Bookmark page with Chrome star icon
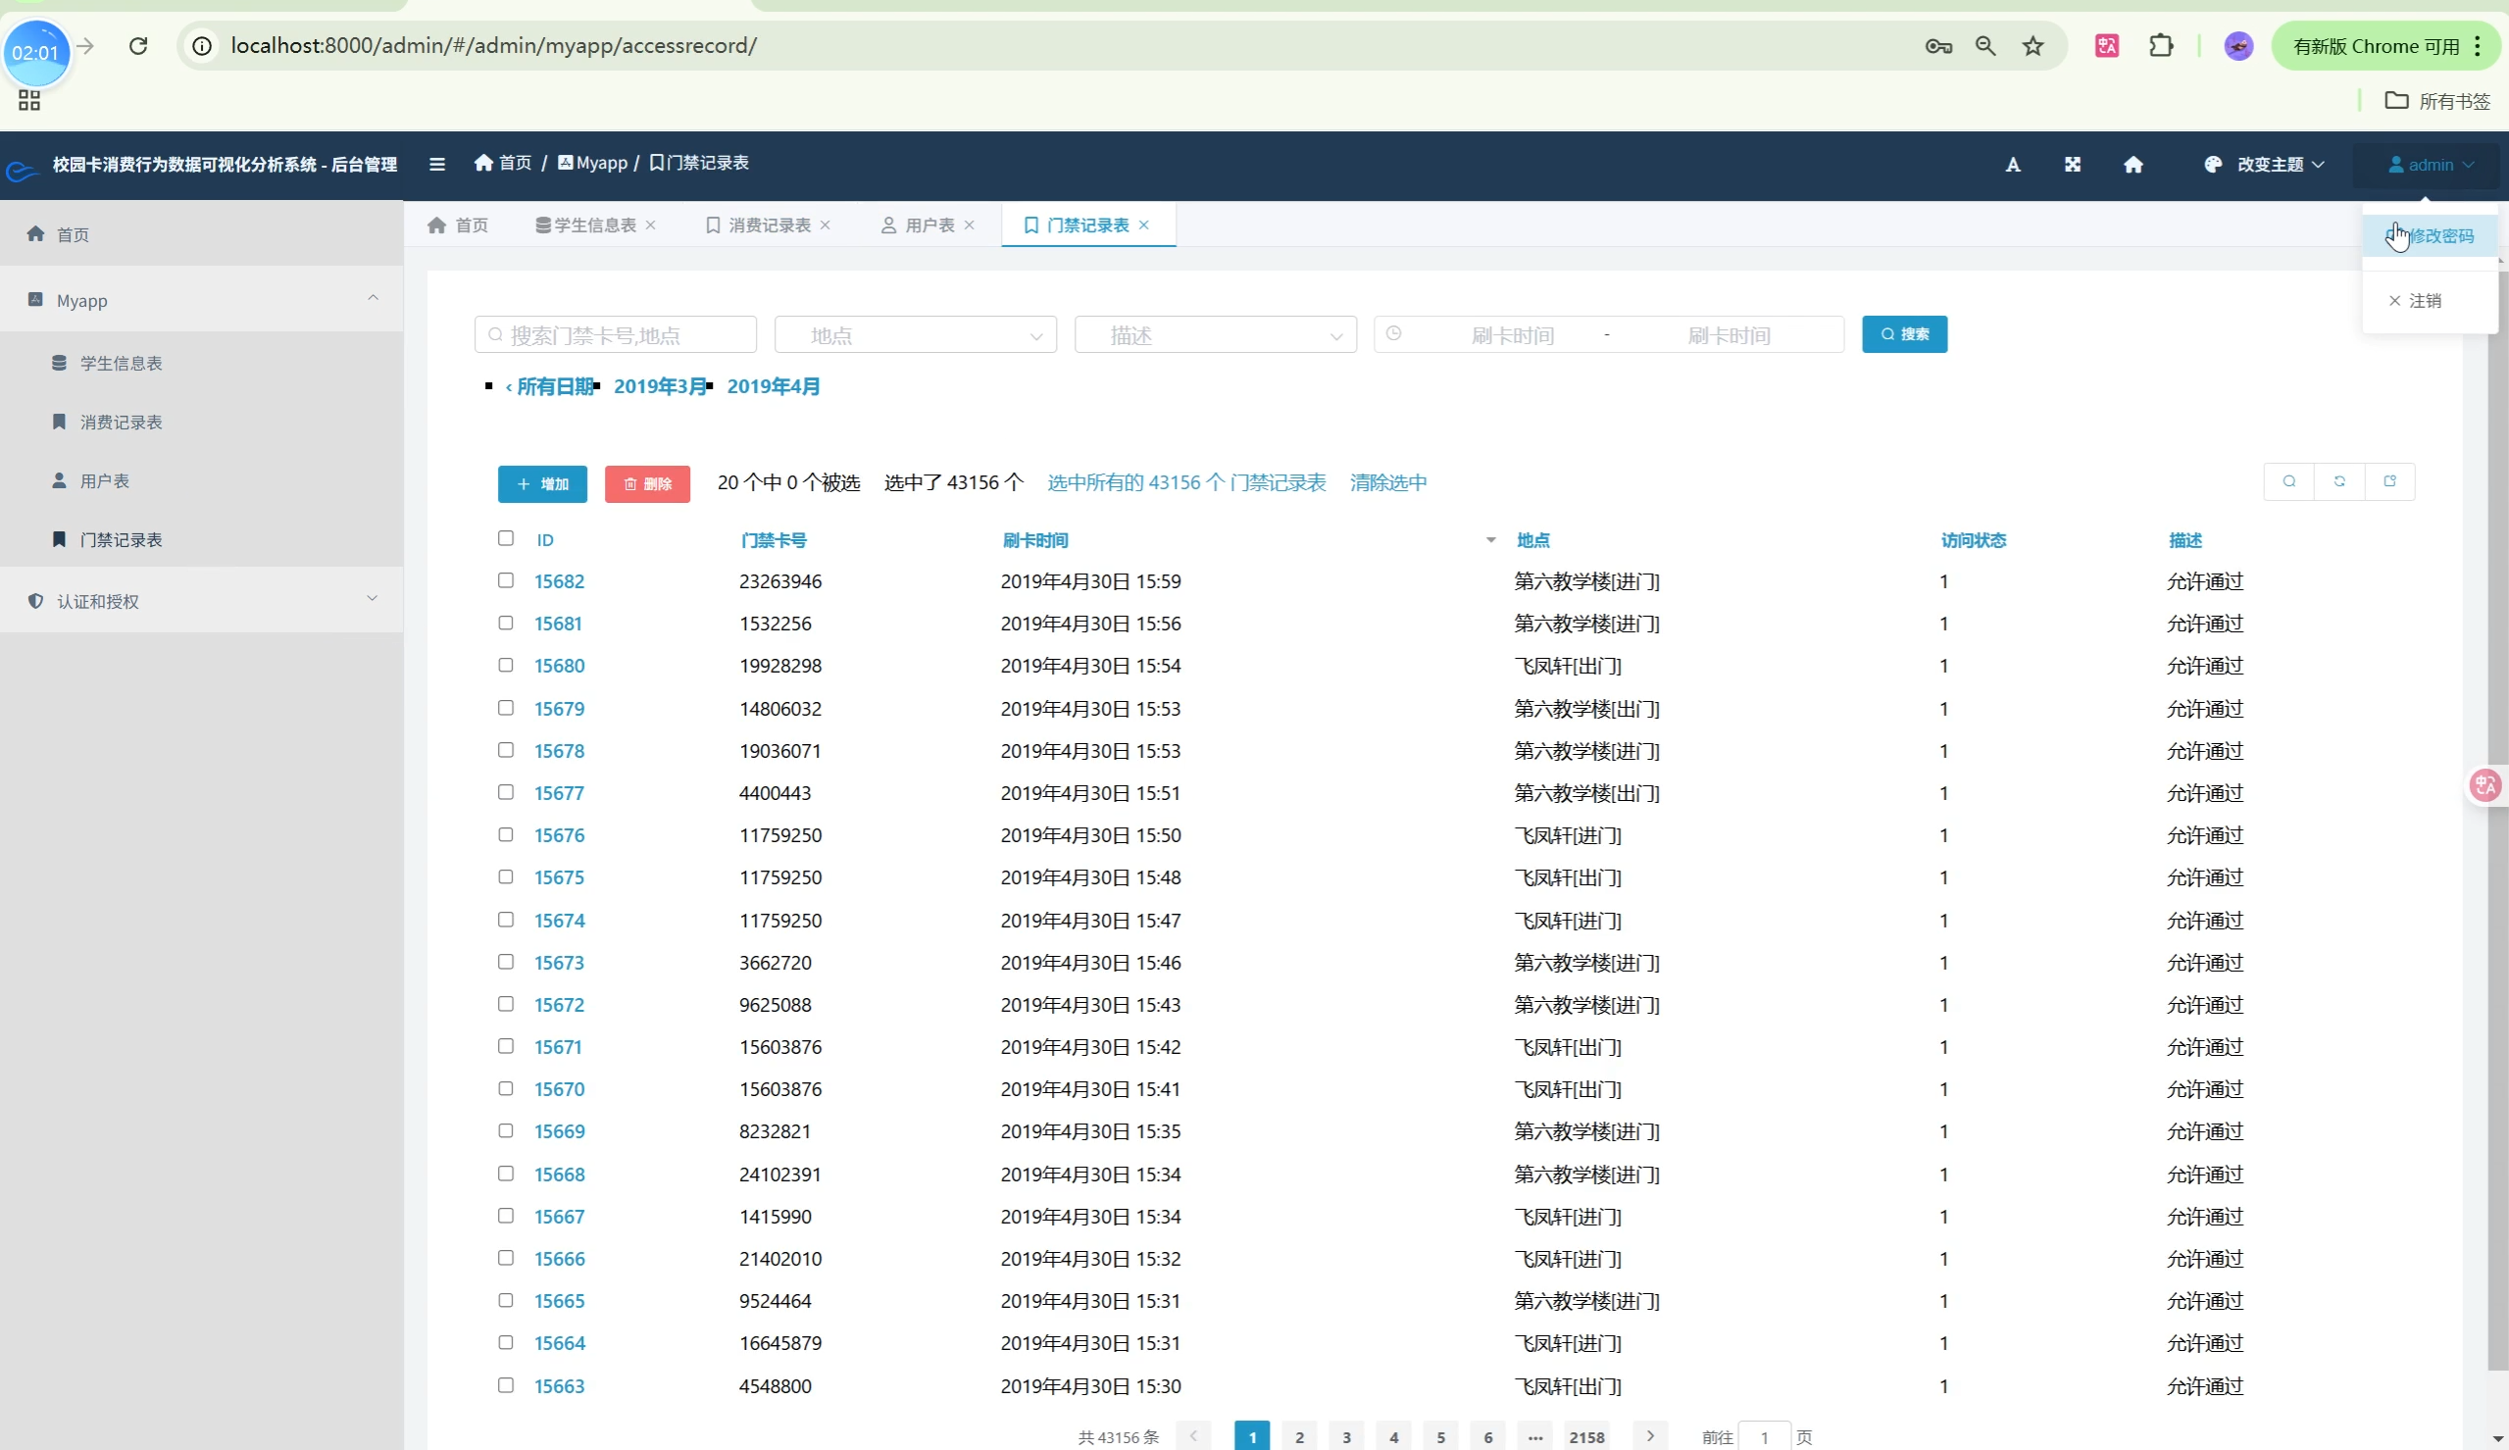The image size is (2509, 1450). tap(2032, 46)
